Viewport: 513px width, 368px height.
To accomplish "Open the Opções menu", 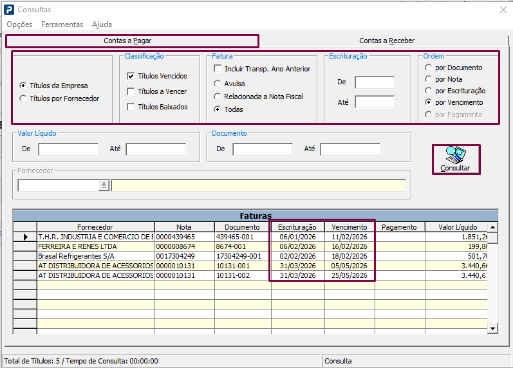I will pyautogui.click(x=19, y=24).
